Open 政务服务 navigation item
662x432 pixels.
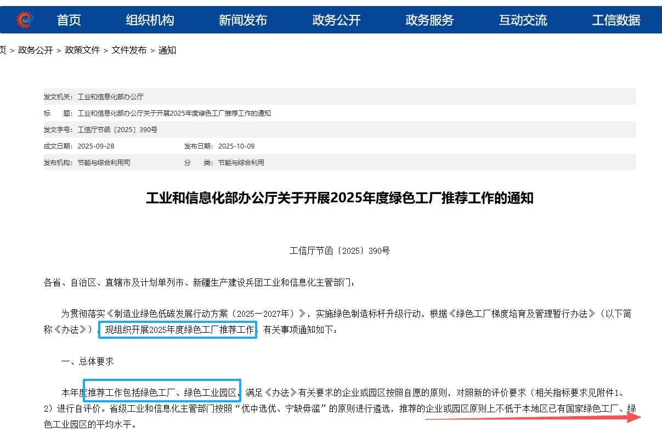429,20
